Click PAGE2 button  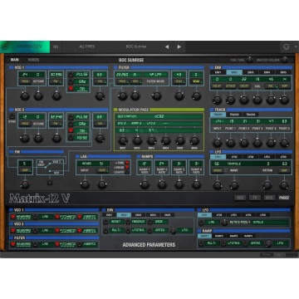(x=283, y=198)
